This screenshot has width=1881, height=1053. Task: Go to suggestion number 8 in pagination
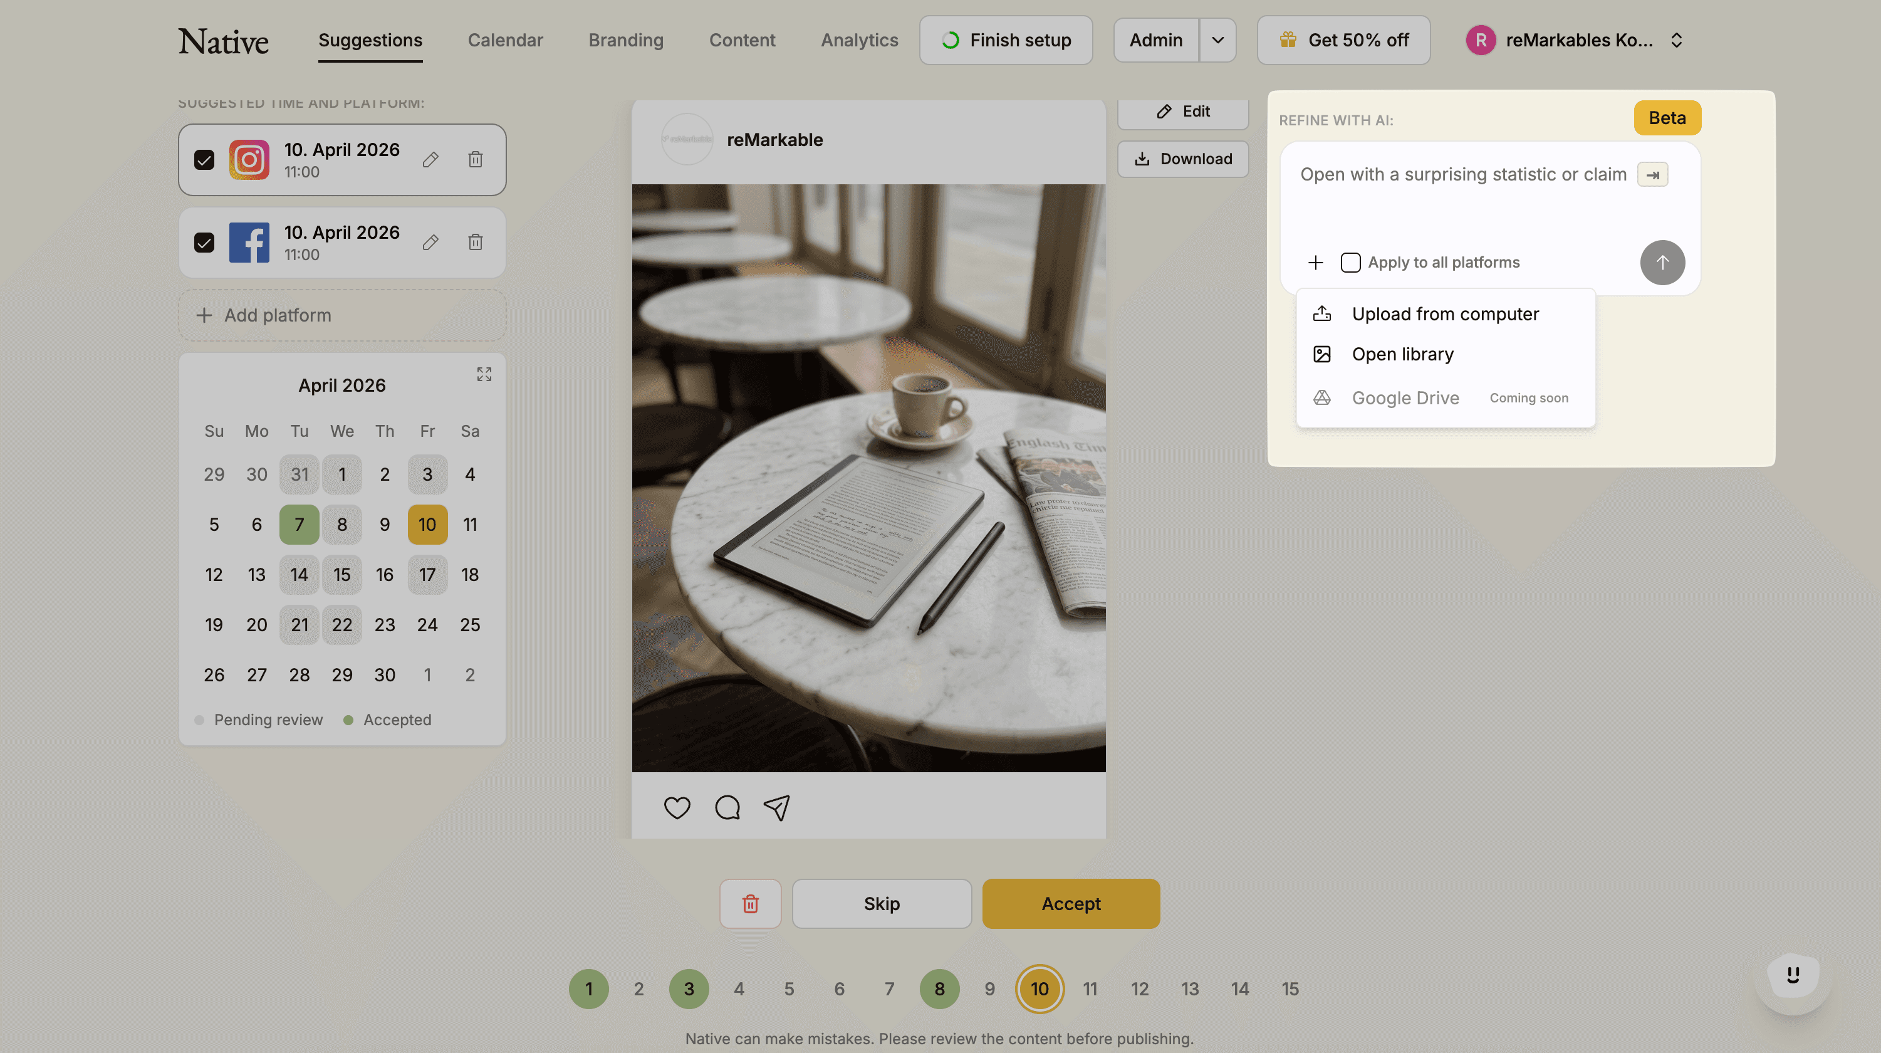point(939,988)
